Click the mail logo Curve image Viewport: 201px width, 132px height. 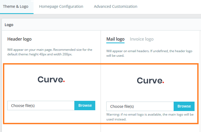click(x=150, y=80)
